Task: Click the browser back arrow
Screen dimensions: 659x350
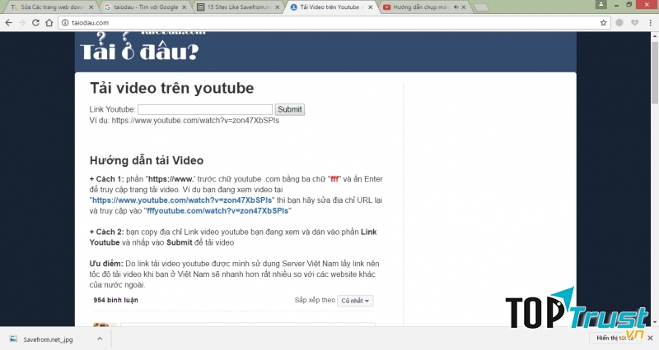Action: (9, 22)
